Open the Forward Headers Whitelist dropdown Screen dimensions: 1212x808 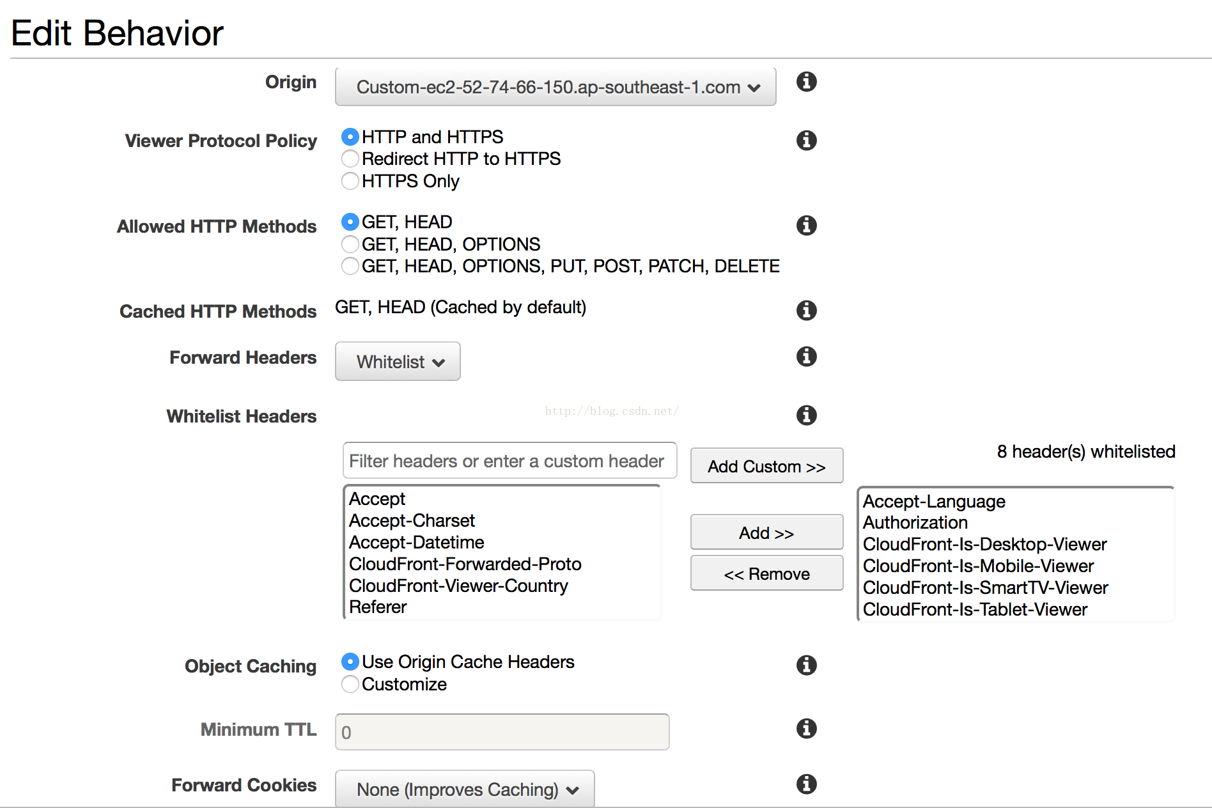[x=398, y=362]
